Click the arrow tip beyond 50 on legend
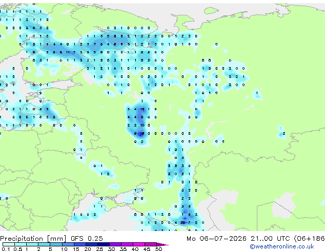 click(x=162, y=244)
